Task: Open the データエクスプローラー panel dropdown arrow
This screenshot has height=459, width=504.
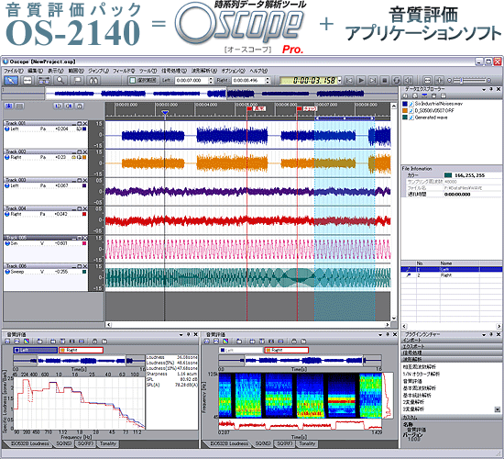Action: click(484, 90)
